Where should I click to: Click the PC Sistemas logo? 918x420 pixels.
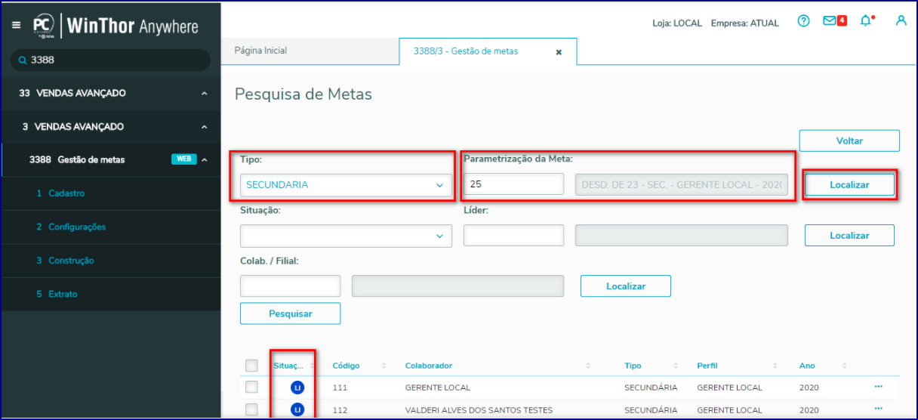click(42, 25)
